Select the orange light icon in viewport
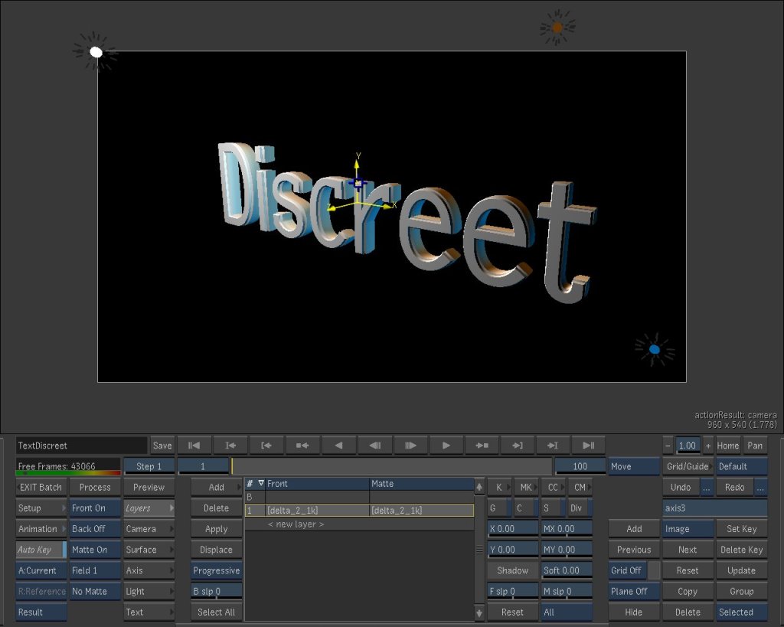784x627 pixels. click(x=557, y=28)
